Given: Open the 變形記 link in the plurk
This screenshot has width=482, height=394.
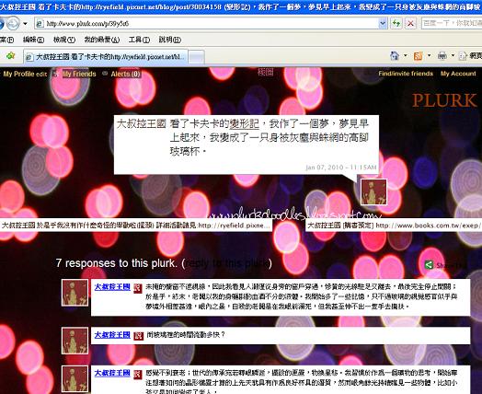Looking at the screenshot, I should pyautogui.click(x=245, y=123).
